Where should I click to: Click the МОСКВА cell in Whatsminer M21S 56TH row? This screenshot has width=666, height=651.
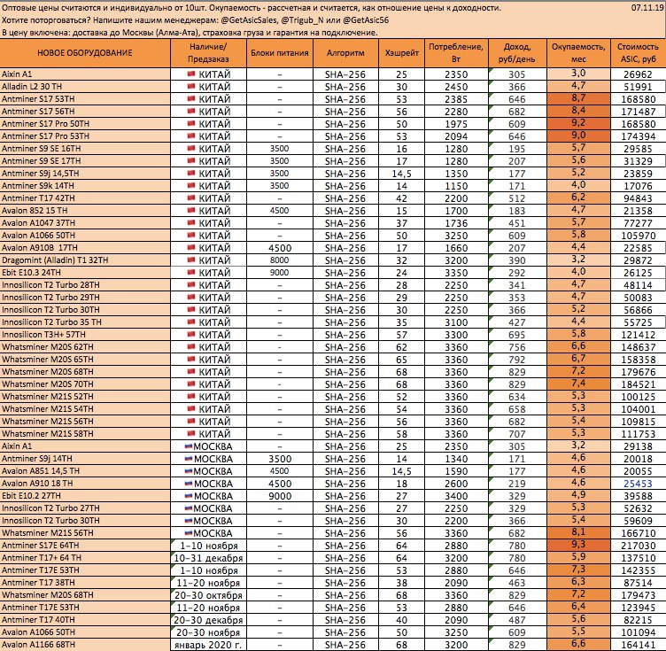click(x=208, y=533)
